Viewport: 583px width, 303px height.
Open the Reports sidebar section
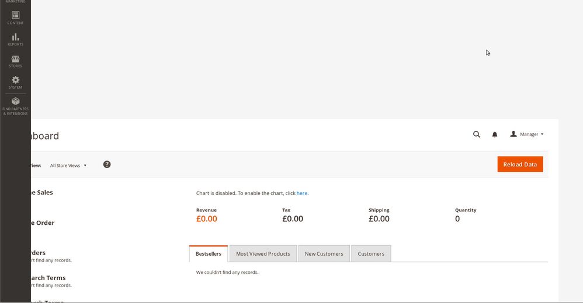(x=15, y=39)
